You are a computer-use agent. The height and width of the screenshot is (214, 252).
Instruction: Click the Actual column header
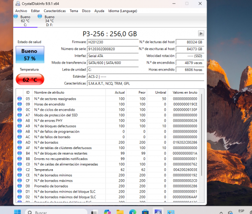point(116,92)
